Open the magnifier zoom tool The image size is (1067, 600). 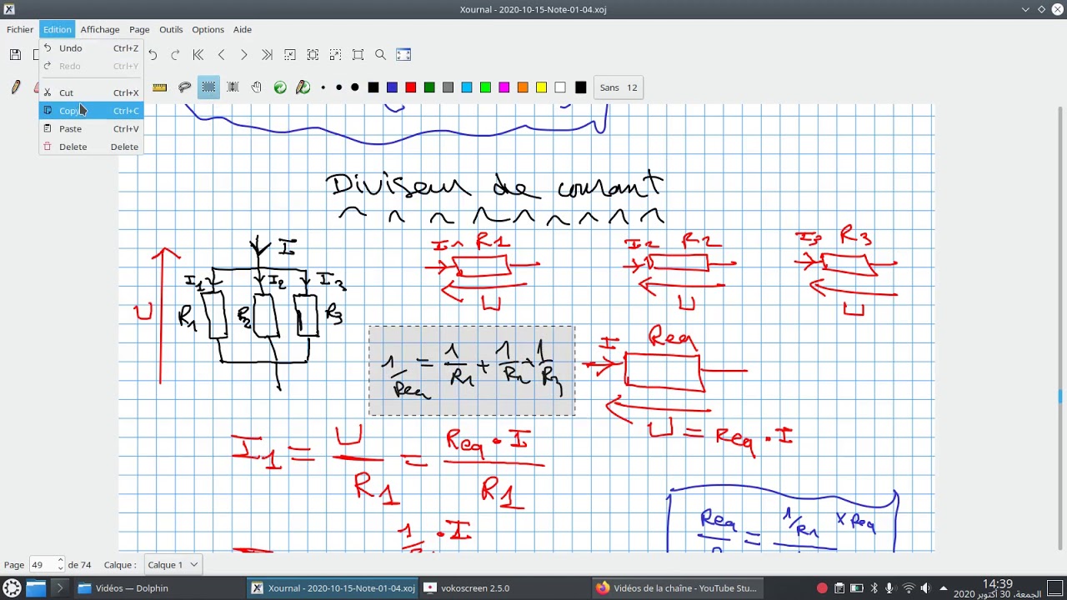pos(381,55)
